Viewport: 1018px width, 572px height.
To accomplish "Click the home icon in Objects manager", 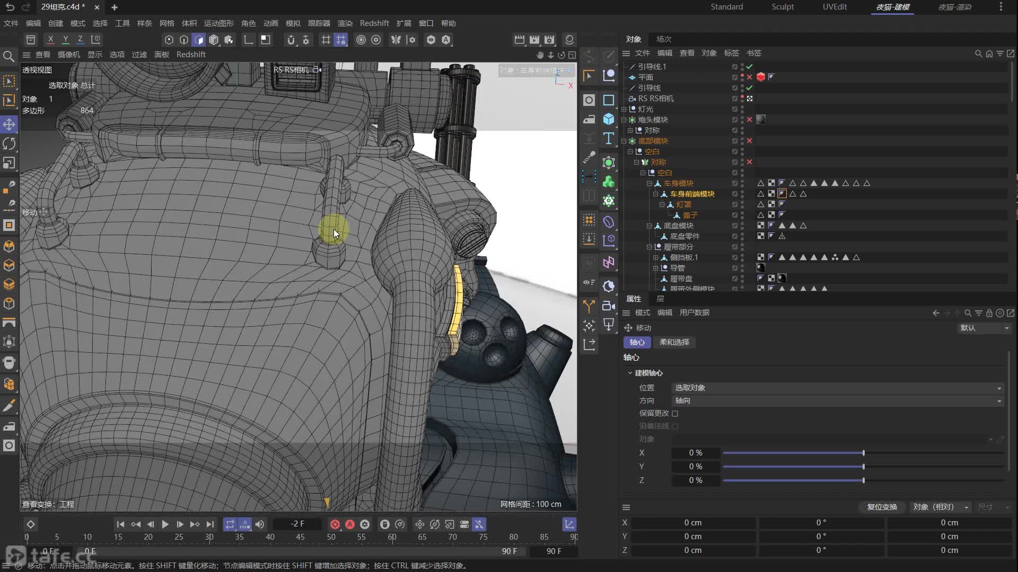I will [989, 53].
